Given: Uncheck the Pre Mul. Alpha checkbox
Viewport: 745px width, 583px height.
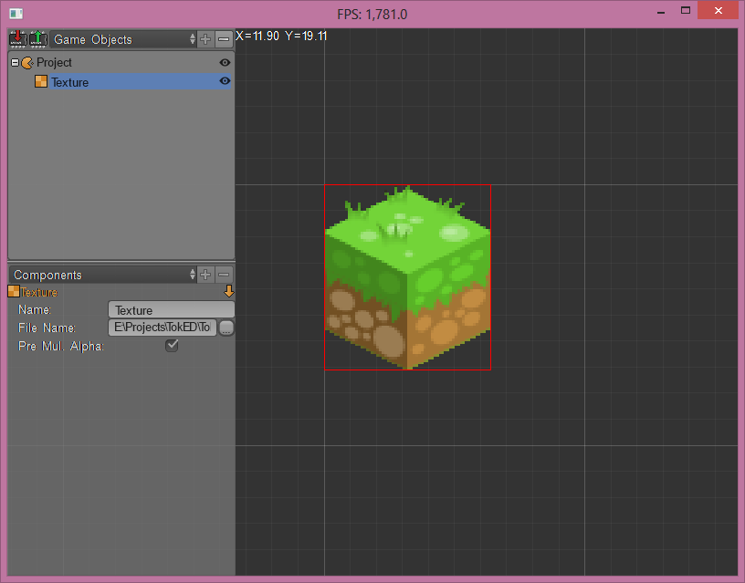Looking at the screenshot, I should pos(172,345).
